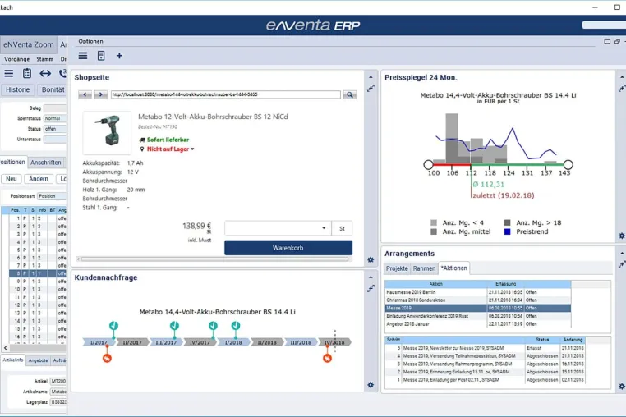Viewport: 626px width, 417px height.
Task: Click the St unit button
Action: (342, 228)
